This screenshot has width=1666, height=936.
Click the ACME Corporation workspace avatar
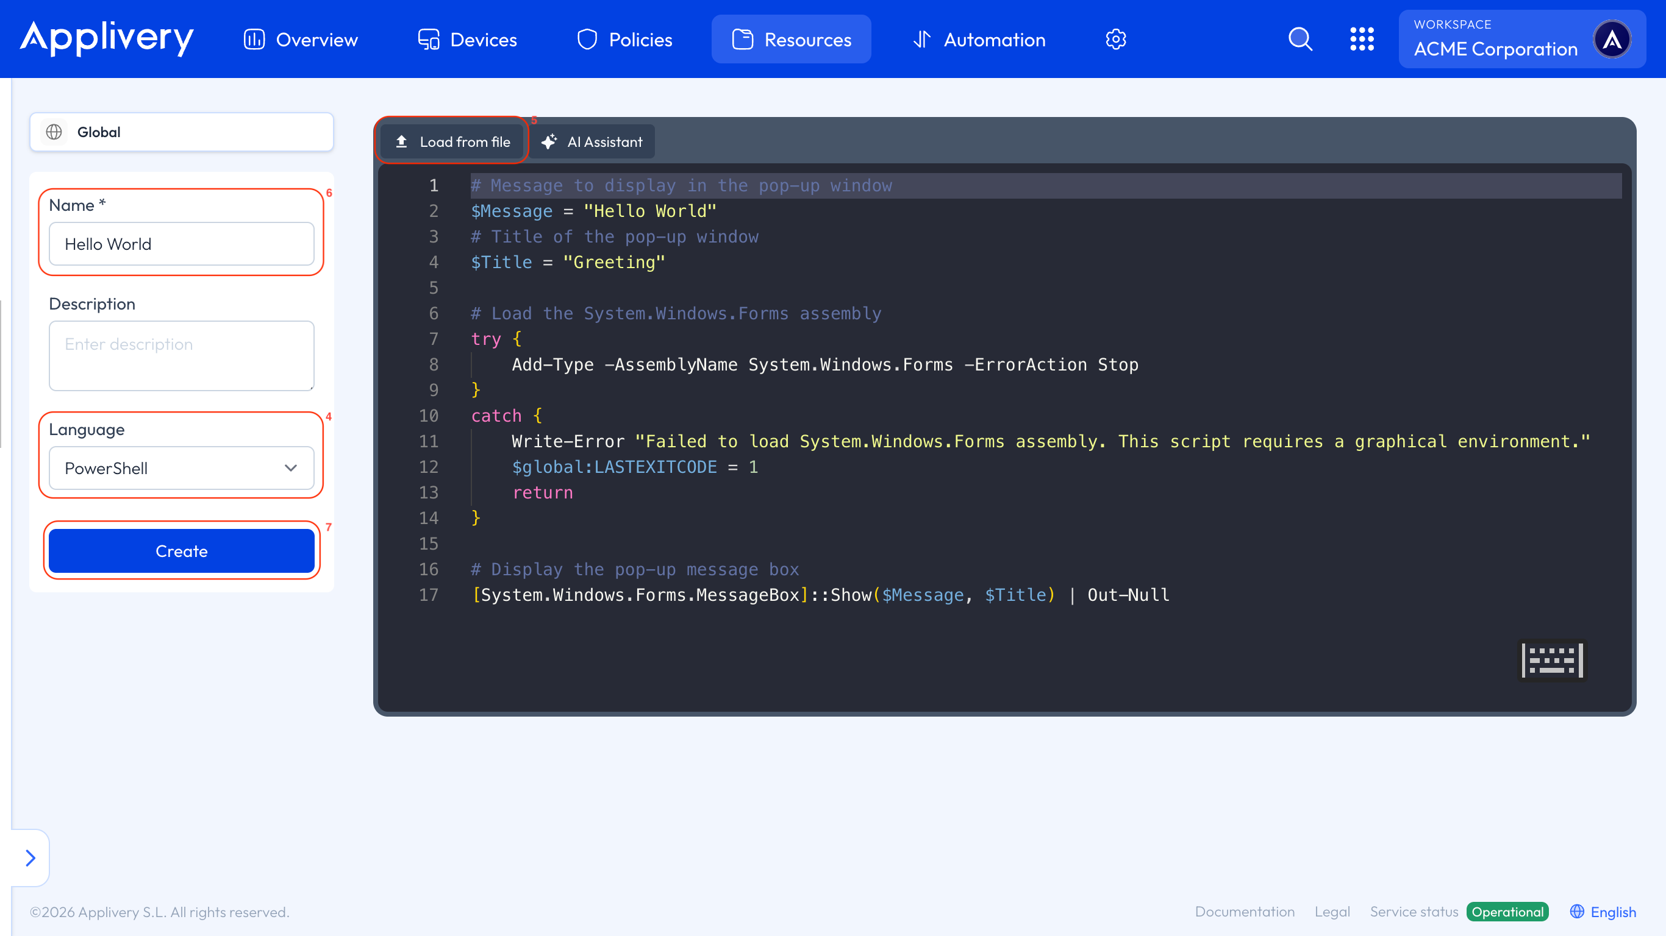click(x=1612, y=39)
